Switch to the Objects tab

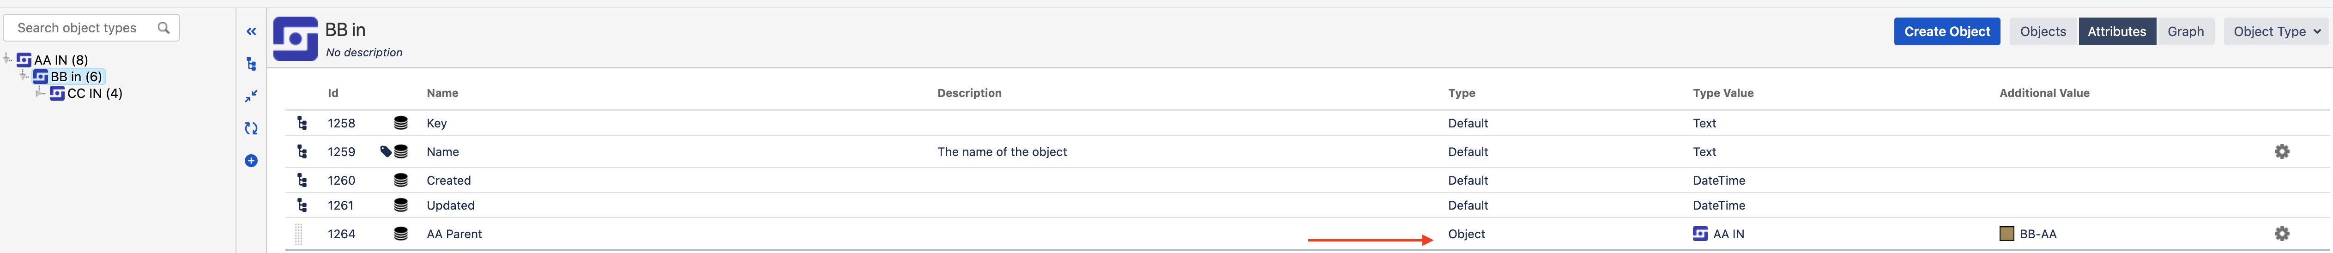click(2042, 32)
